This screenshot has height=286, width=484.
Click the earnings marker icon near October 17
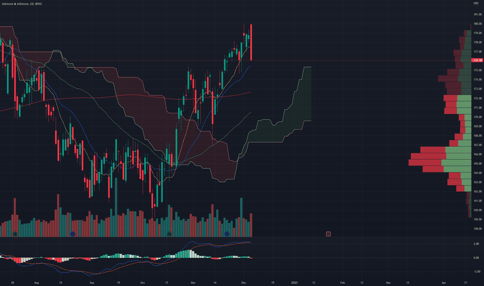[169, 234]
